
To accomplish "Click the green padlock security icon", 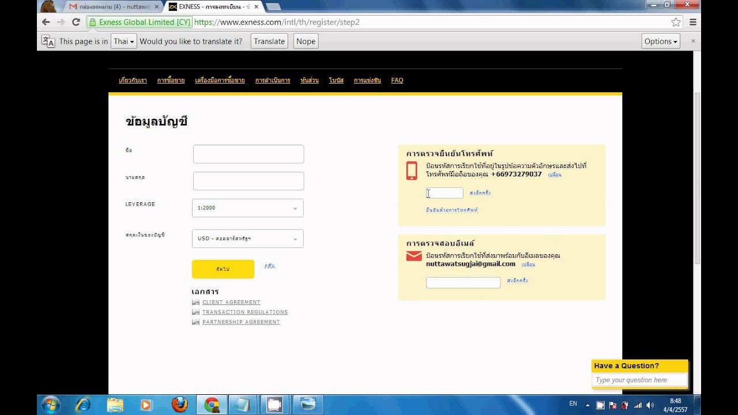I will click(x=92, y=22).
